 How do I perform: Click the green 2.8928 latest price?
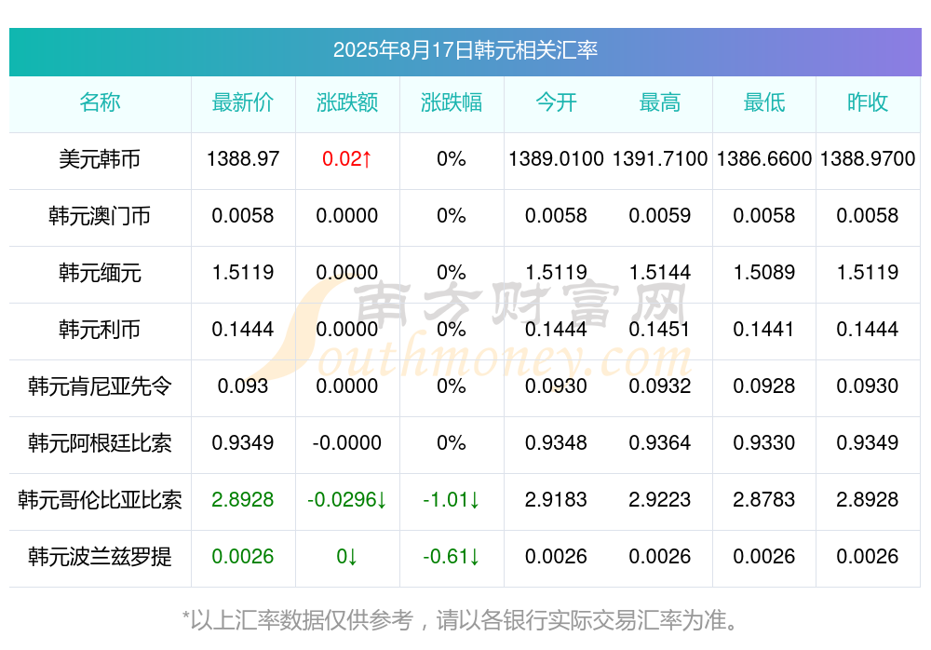pos(243,499)
